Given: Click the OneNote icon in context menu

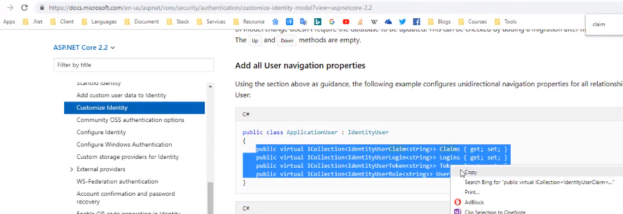Looking at the screenshot, I should click(457, 212).
